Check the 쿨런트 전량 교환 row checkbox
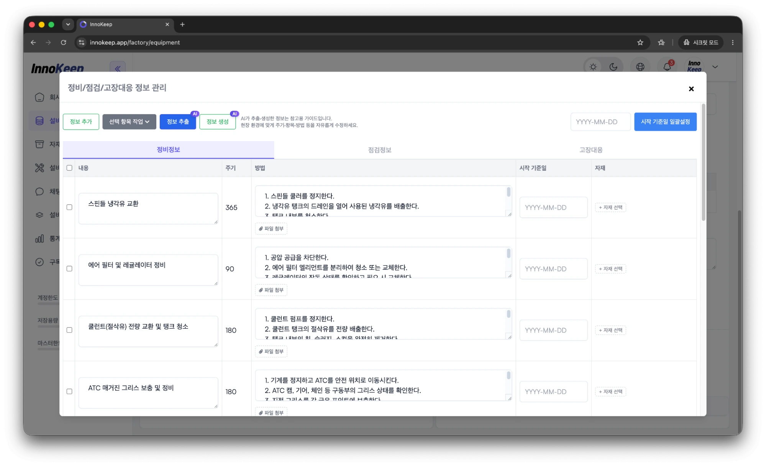Image resolution: width=766 pixels, height=467 pixels. click(69, 330)
